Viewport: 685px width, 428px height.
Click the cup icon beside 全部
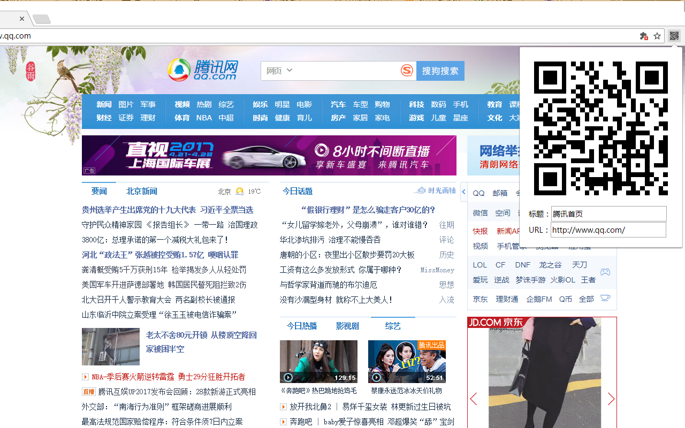coord(605,298)
